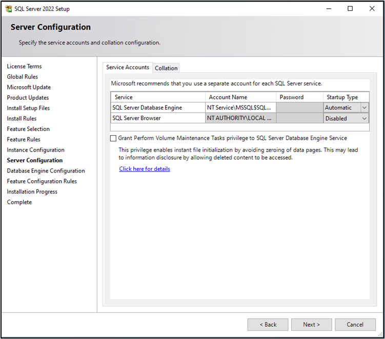385x339 pixels.
Task: Maximize the SQL Server 2022 Setup window
Action: tap(350, 9)
